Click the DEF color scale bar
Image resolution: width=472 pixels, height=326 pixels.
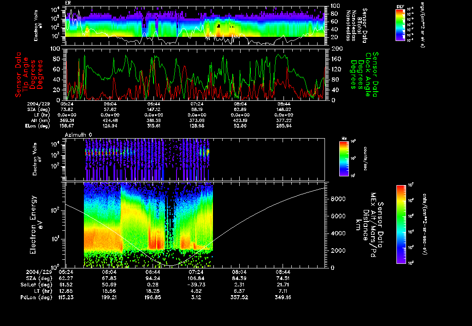tap(400, 25)
